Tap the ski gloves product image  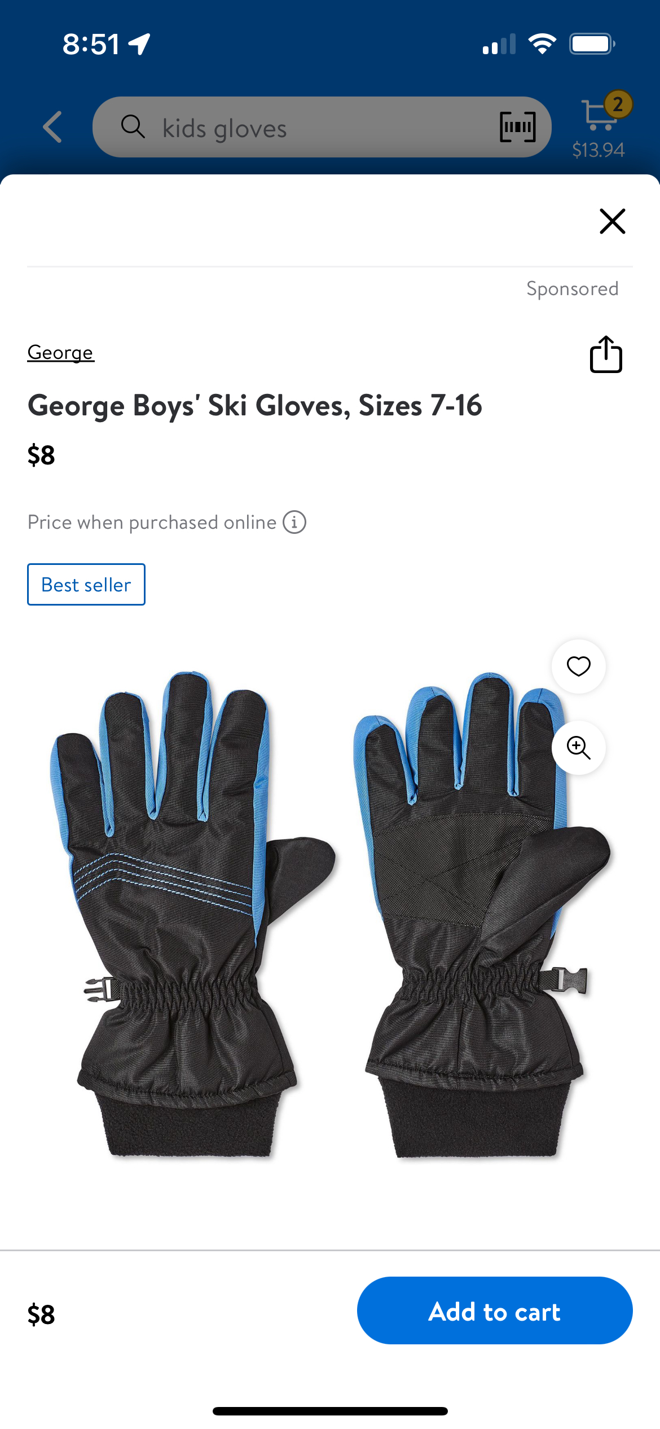[330, 914]
